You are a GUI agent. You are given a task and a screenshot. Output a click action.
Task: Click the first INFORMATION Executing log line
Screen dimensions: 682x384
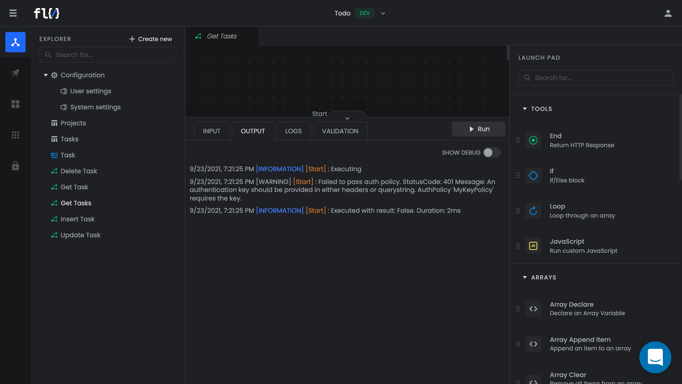tap(275, 169)
